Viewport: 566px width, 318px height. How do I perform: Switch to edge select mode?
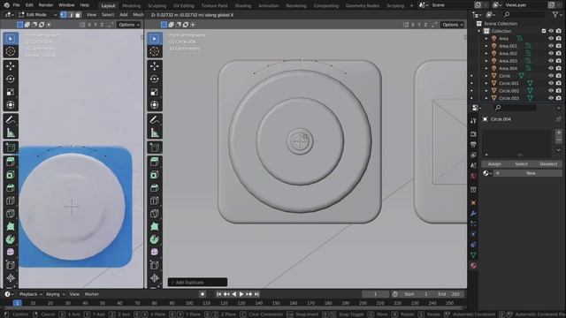pos(71,15)
